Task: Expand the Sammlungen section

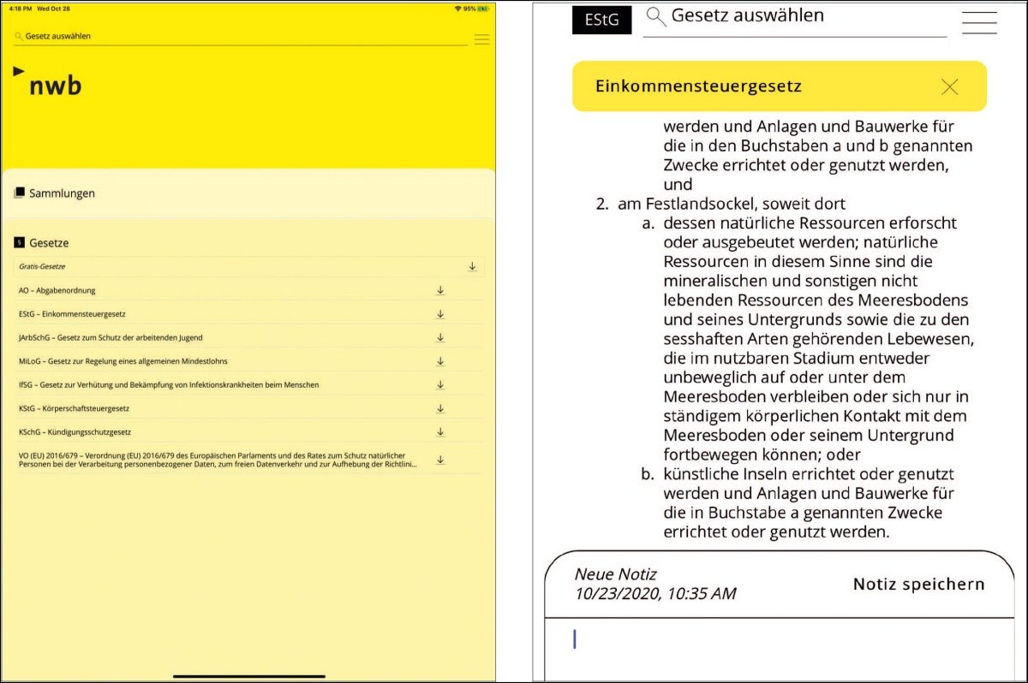Action: point(62,193)
